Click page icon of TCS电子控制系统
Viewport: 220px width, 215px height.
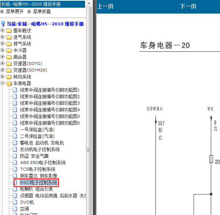[x=15, y=169]
